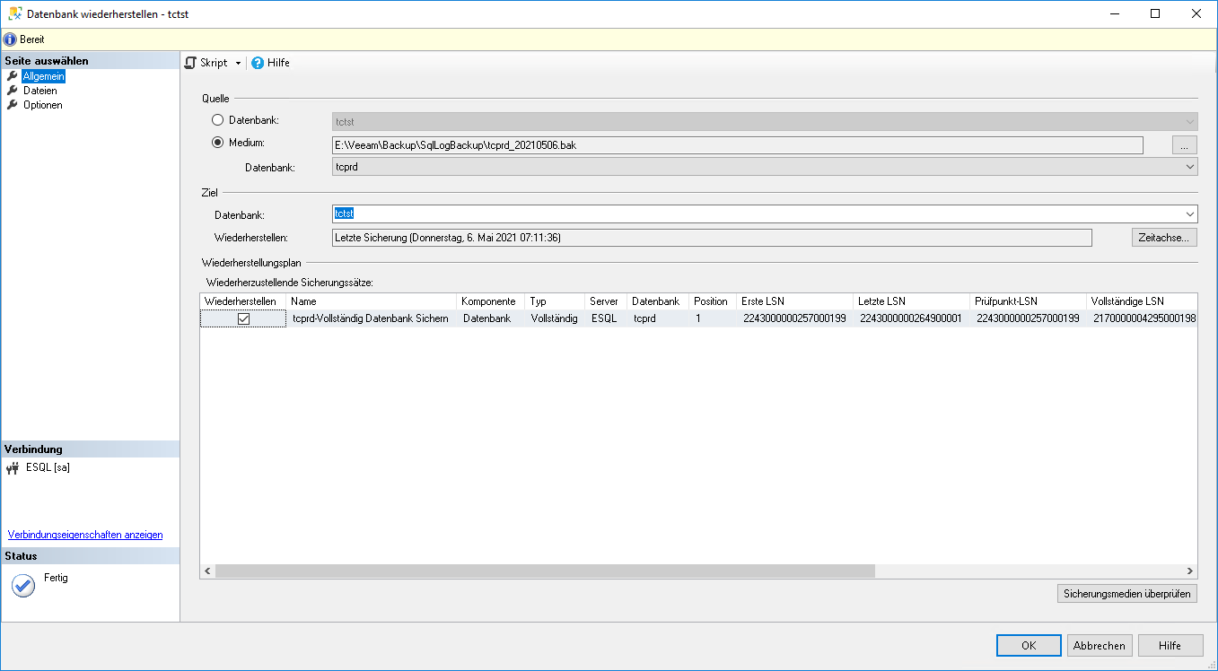The height and width of the screenshot is (671, 1218).
Task: Click the Skript toolbar icon
Action: pyautogui.click(x=190, y=63)
